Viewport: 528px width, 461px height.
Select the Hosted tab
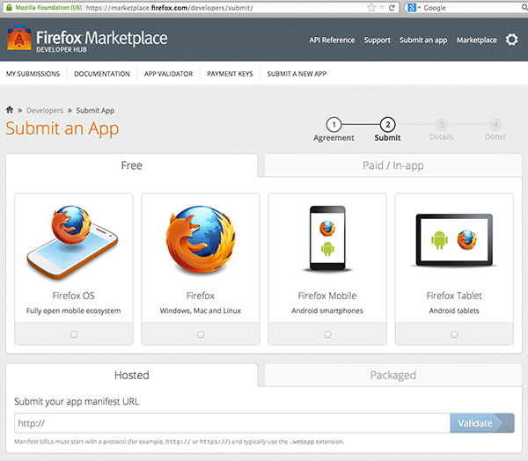point(132,375)
